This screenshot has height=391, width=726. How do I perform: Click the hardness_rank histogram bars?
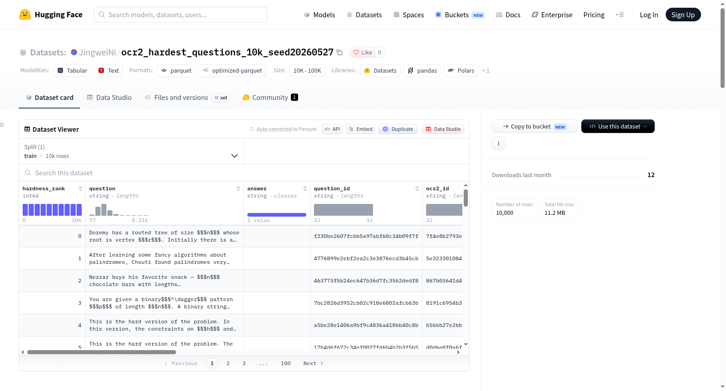(x=52, y=210)
